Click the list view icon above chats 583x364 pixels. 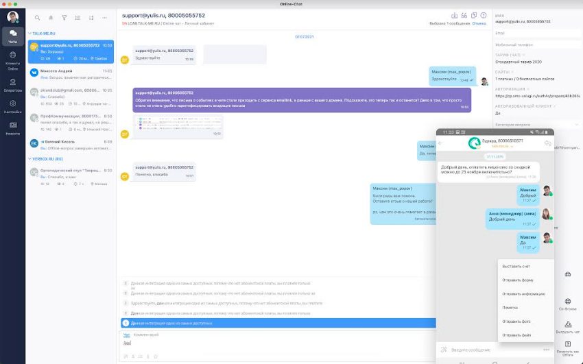point(78,17)
